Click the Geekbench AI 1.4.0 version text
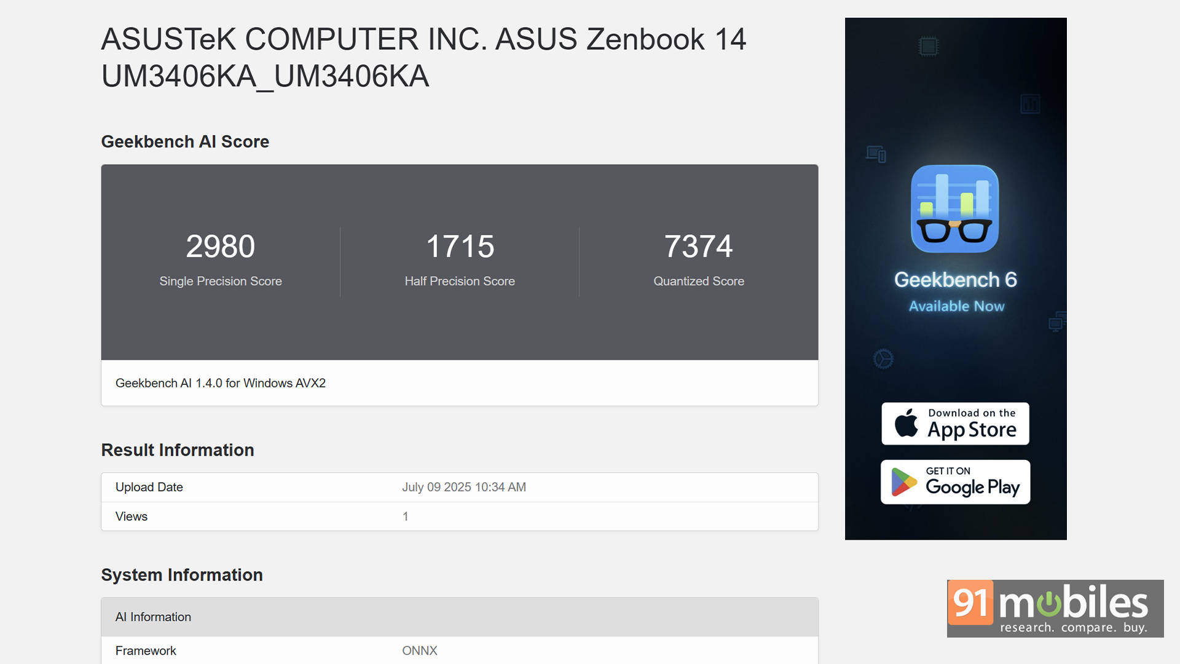The image size is (1180, 664). click(x=221, y=383)
